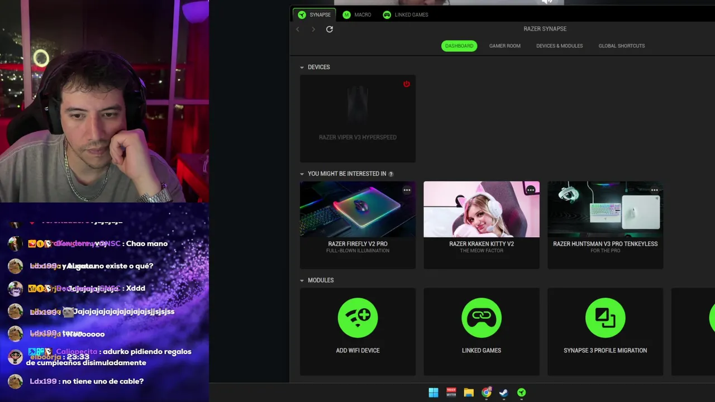Open options menu on Huntsman V3 Pro card

tap(655, 190)
